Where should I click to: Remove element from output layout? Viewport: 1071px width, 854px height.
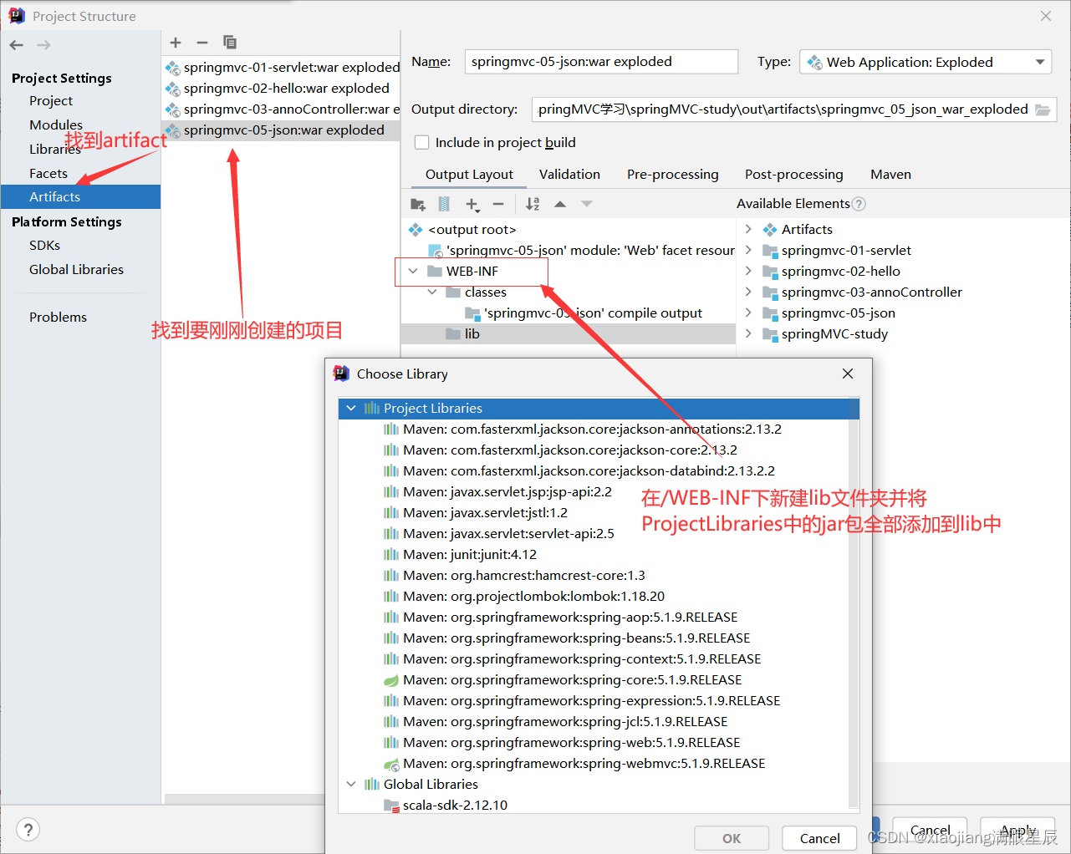(498, 204)
